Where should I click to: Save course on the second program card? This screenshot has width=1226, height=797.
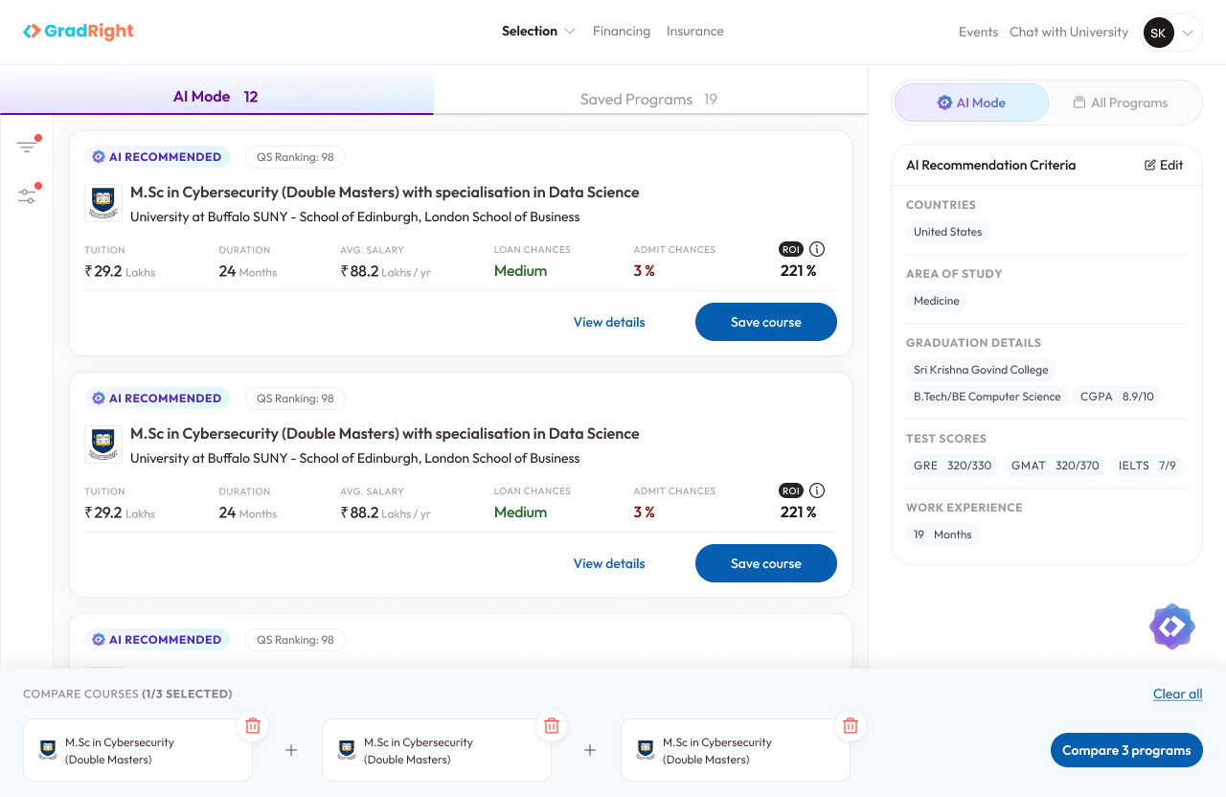click(x=766, y=563)
